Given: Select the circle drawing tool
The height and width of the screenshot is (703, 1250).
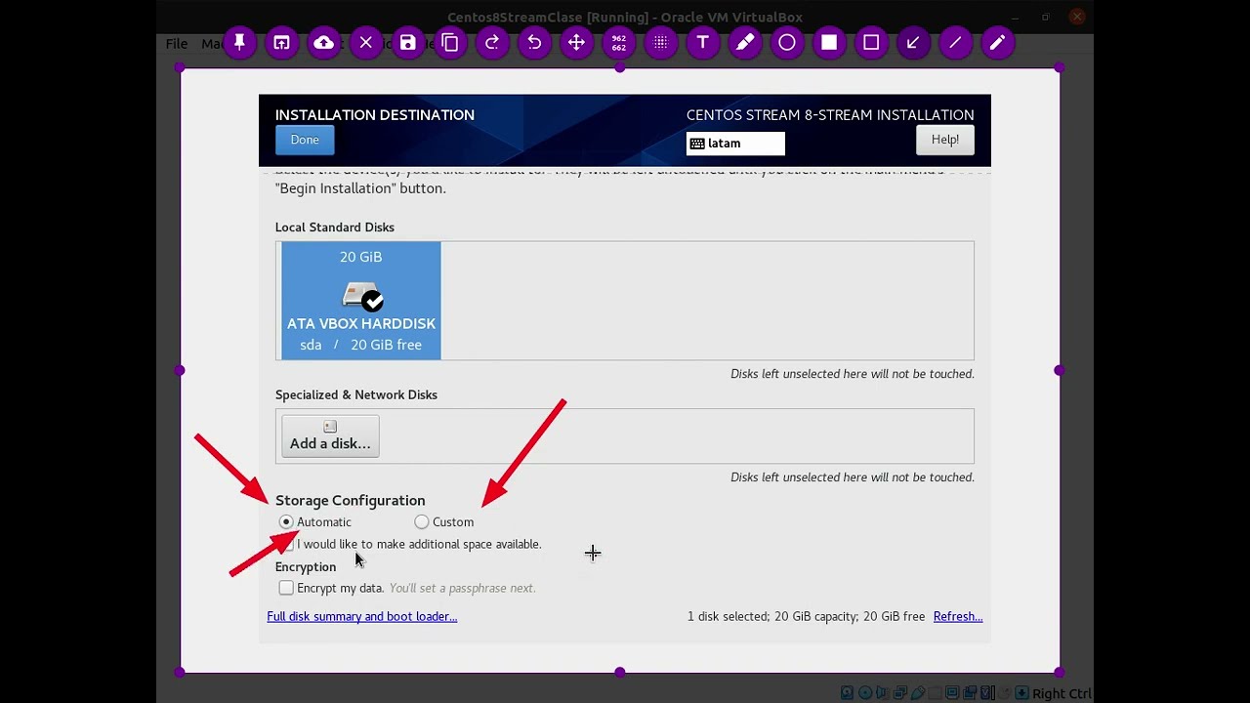Looking at the screenshot, I should pyautogui.click(x=787, y=43).
